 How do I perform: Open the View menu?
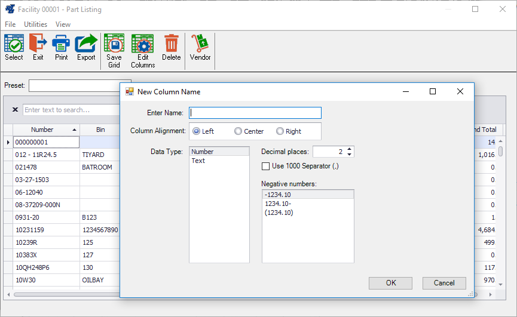[x=63, y=24]
